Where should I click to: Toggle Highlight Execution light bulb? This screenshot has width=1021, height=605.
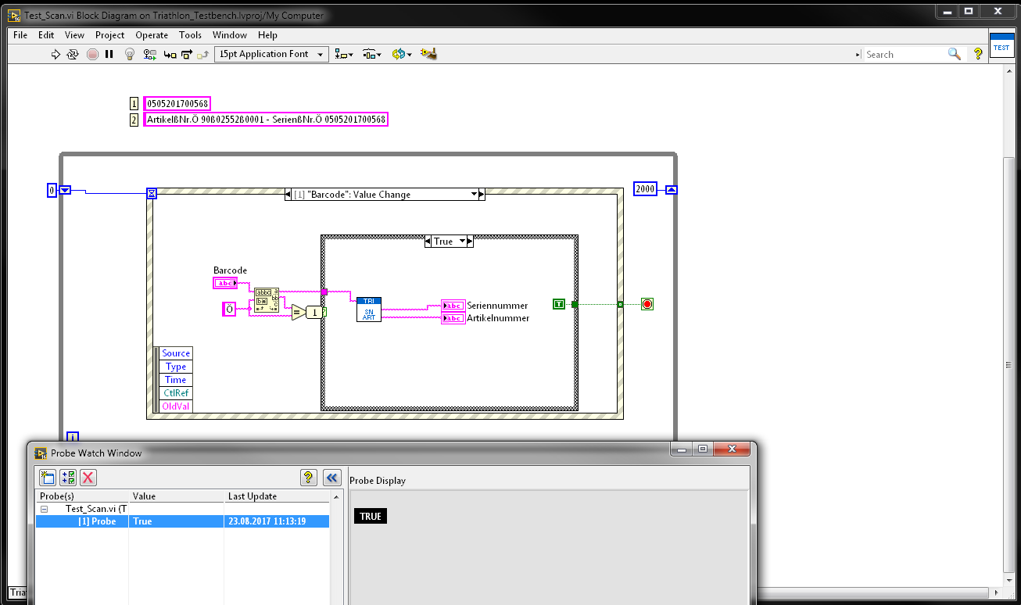tap(131, 55)
